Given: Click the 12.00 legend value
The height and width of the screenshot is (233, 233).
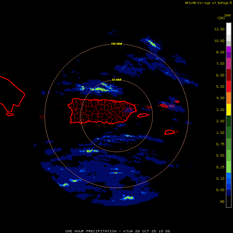Looking at the screenshot, I should pyautogui.click(x=219, y=29).
